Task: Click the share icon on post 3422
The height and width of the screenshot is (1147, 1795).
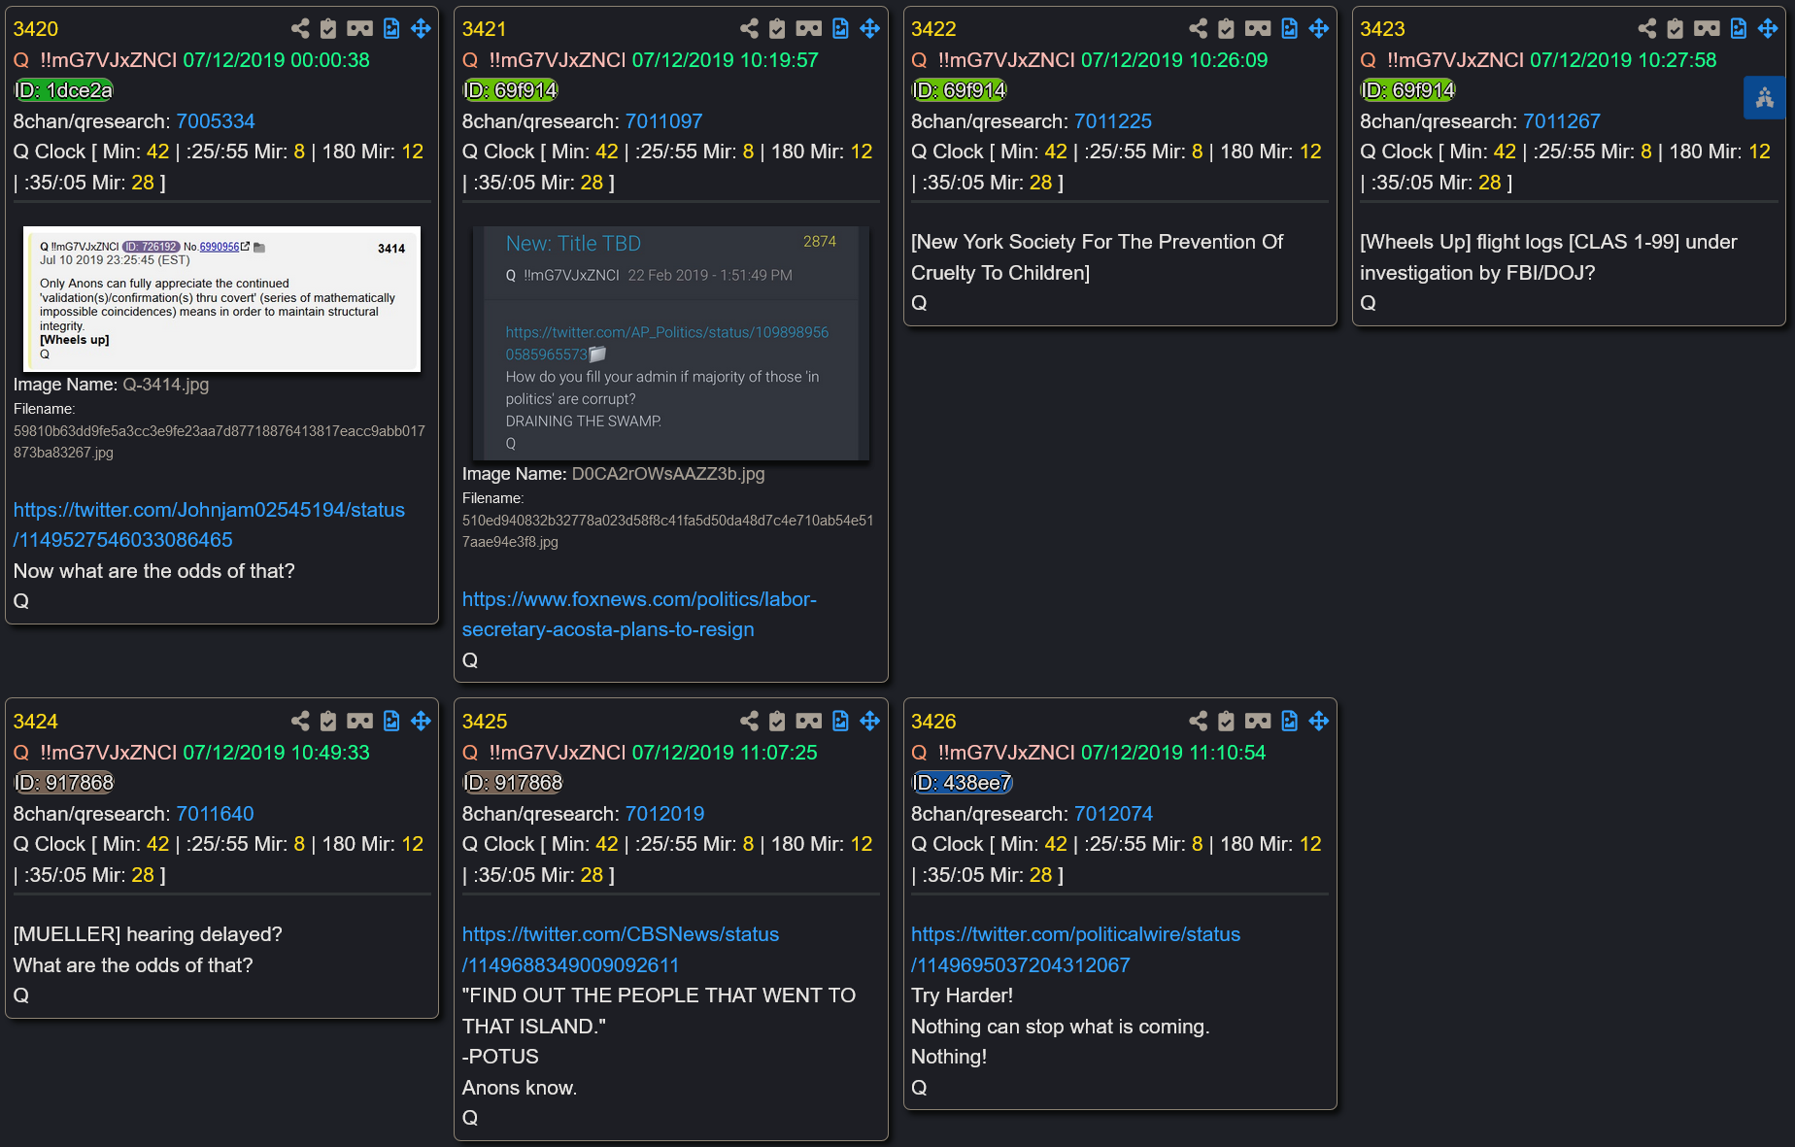Action: point(1198,29)
